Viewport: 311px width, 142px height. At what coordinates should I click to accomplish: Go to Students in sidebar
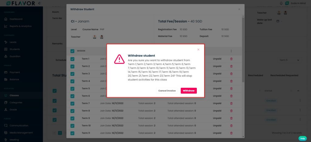pos(14,49)
